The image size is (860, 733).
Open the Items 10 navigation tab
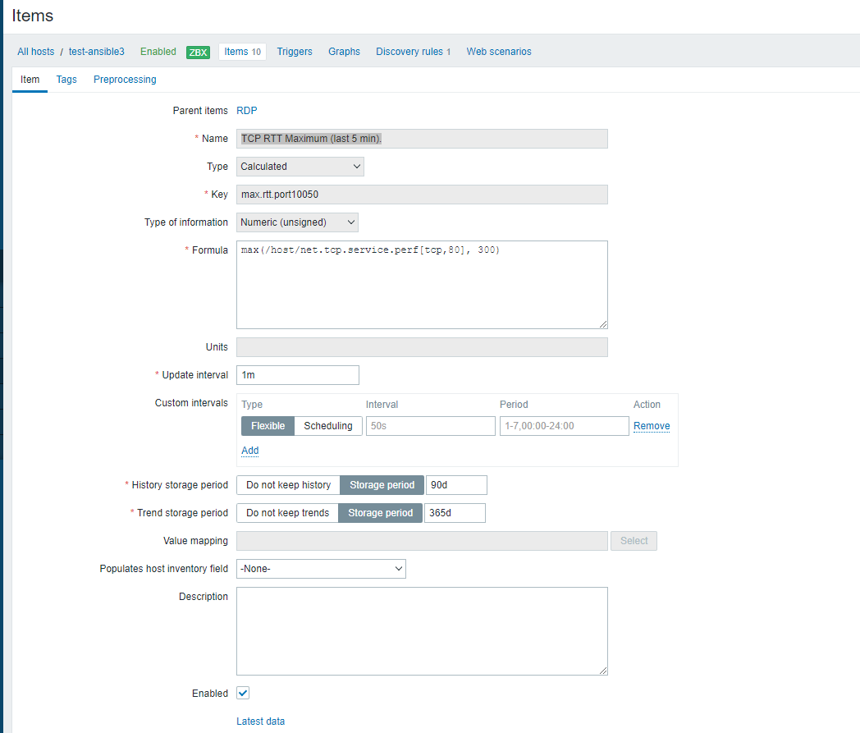pos(242,52)
